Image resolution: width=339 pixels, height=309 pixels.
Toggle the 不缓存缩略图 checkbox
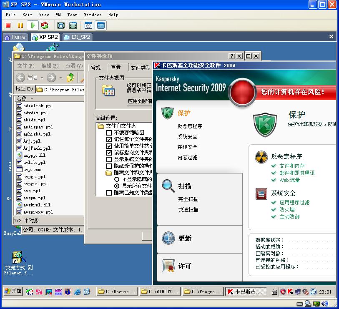[109, 133]
